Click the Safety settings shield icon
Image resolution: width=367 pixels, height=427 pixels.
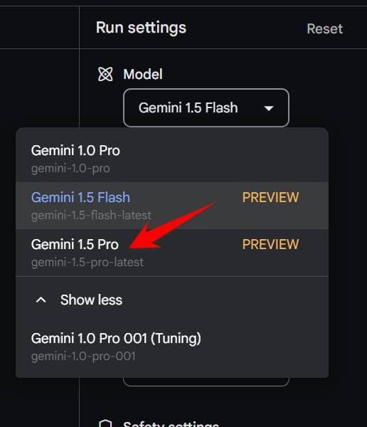tap(105, 423)
